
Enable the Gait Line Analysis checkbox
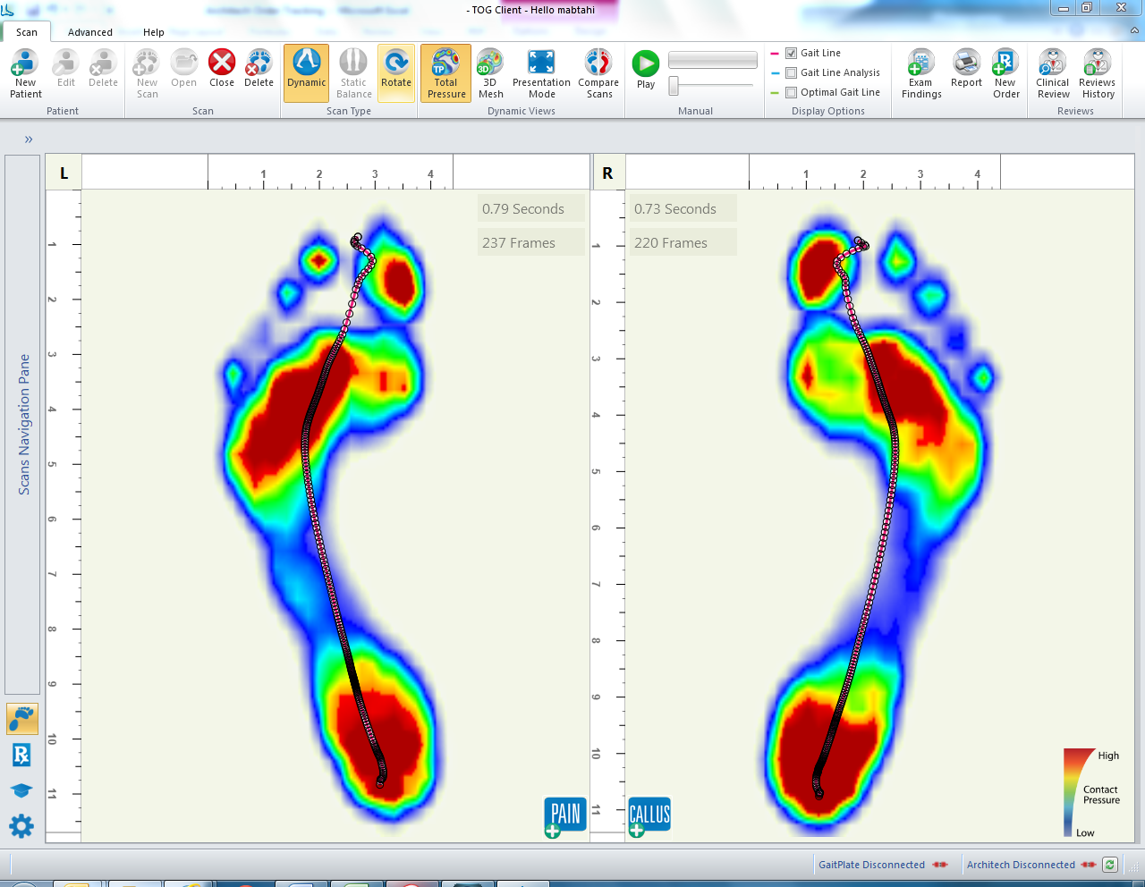(791, 73)
